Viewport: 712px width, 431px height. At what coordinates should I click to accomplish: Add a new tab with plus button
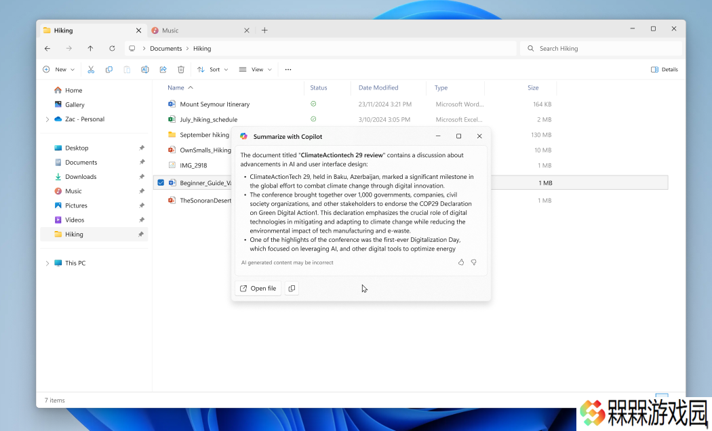264,30
